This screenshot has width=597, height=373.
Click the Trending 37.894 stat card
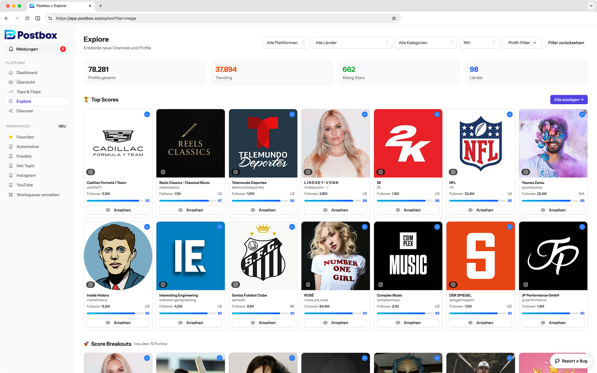(272, 73)
